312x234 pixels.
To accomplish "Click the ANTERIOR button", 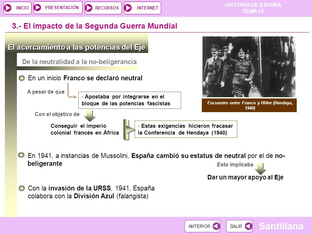I will point(202,226).
